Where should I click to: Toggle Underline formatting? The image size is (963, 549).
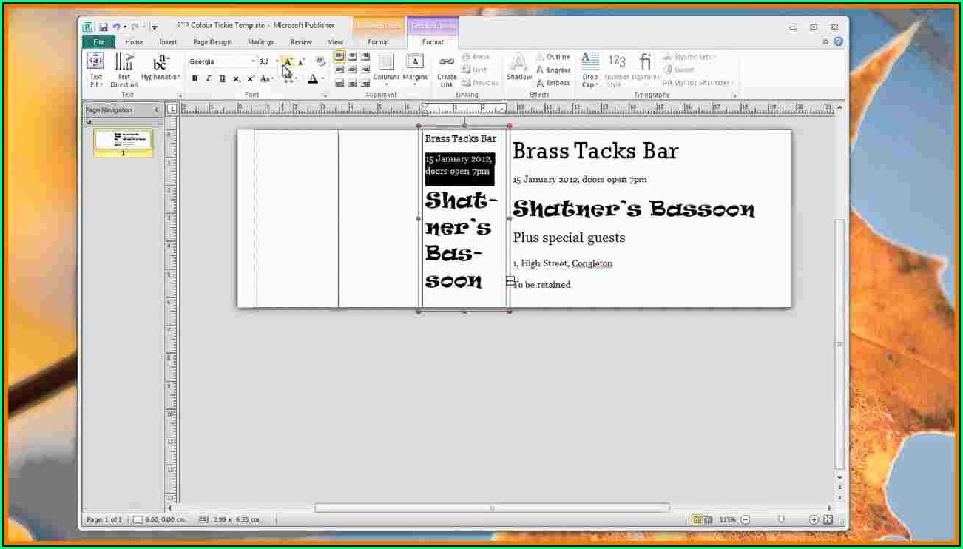222,79
